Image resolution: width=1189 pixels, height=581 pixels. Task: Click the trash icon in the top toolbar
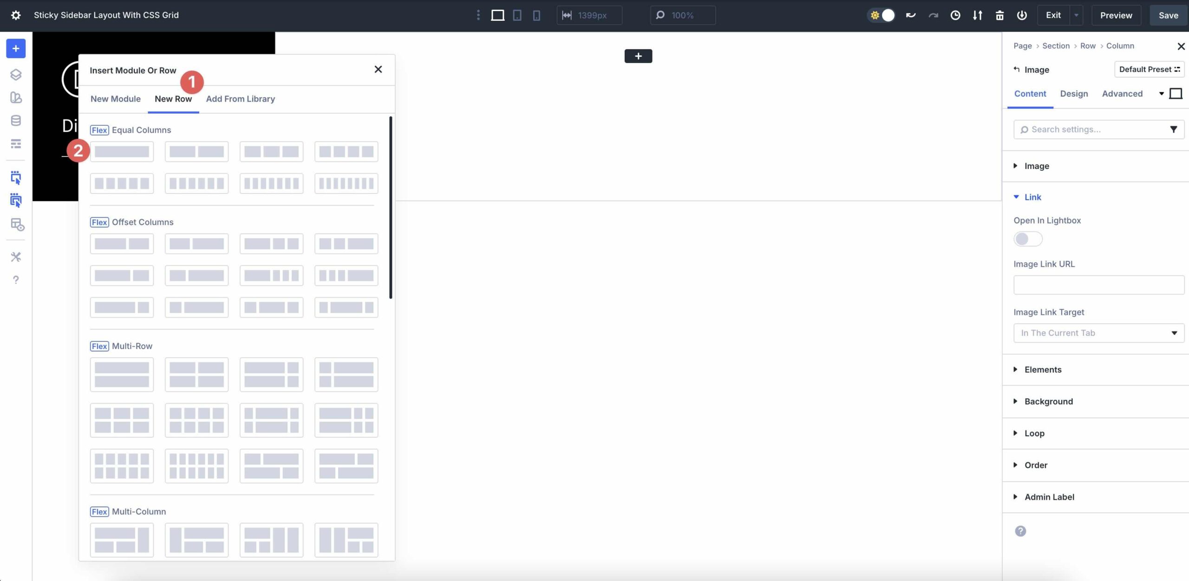pos(1000,15)
